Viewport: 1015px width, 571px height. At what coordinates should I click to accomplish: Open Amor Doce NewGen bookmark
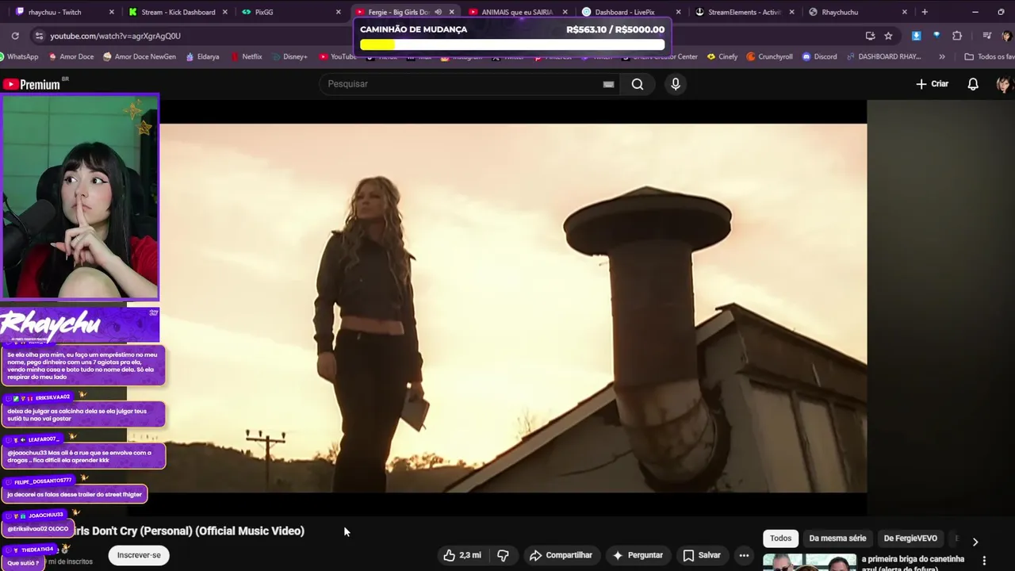pos(140,56)
